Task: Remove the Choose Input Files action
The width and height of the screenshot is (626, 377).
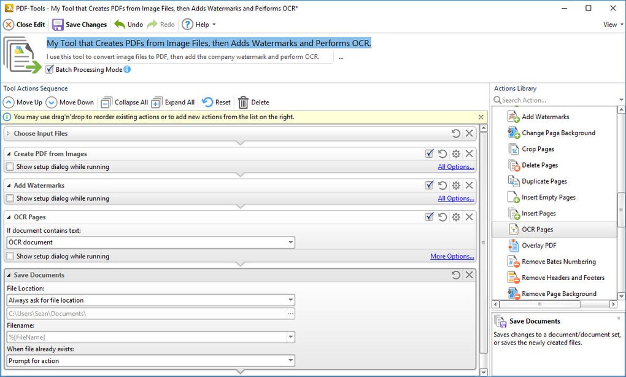Action: (469, 133)
